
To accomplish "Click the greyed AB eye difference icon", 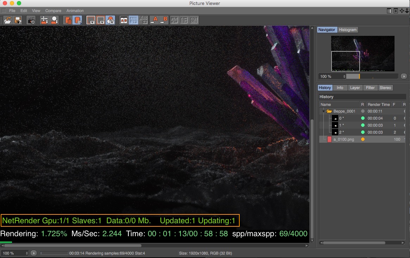I will (144, 20).
